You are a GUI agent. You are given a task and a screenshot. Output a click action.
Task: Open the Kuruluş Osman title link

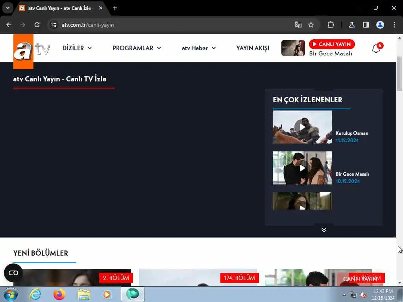pos(352,133)
